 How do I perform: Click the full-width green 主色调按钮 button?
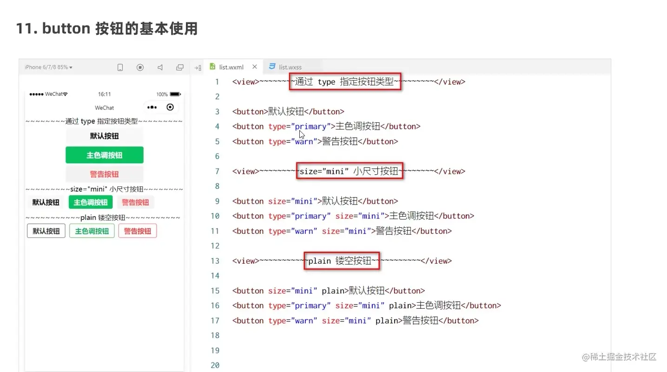105,155
